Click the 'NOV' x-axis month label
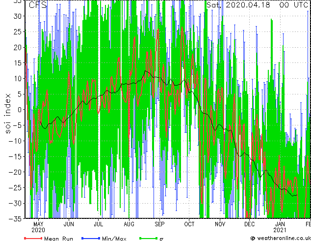The image size is (311, 241). [x=220, y=224]
